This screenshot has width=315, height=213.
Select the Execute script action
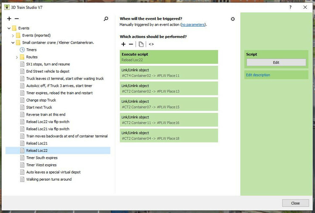click(169, 57)
